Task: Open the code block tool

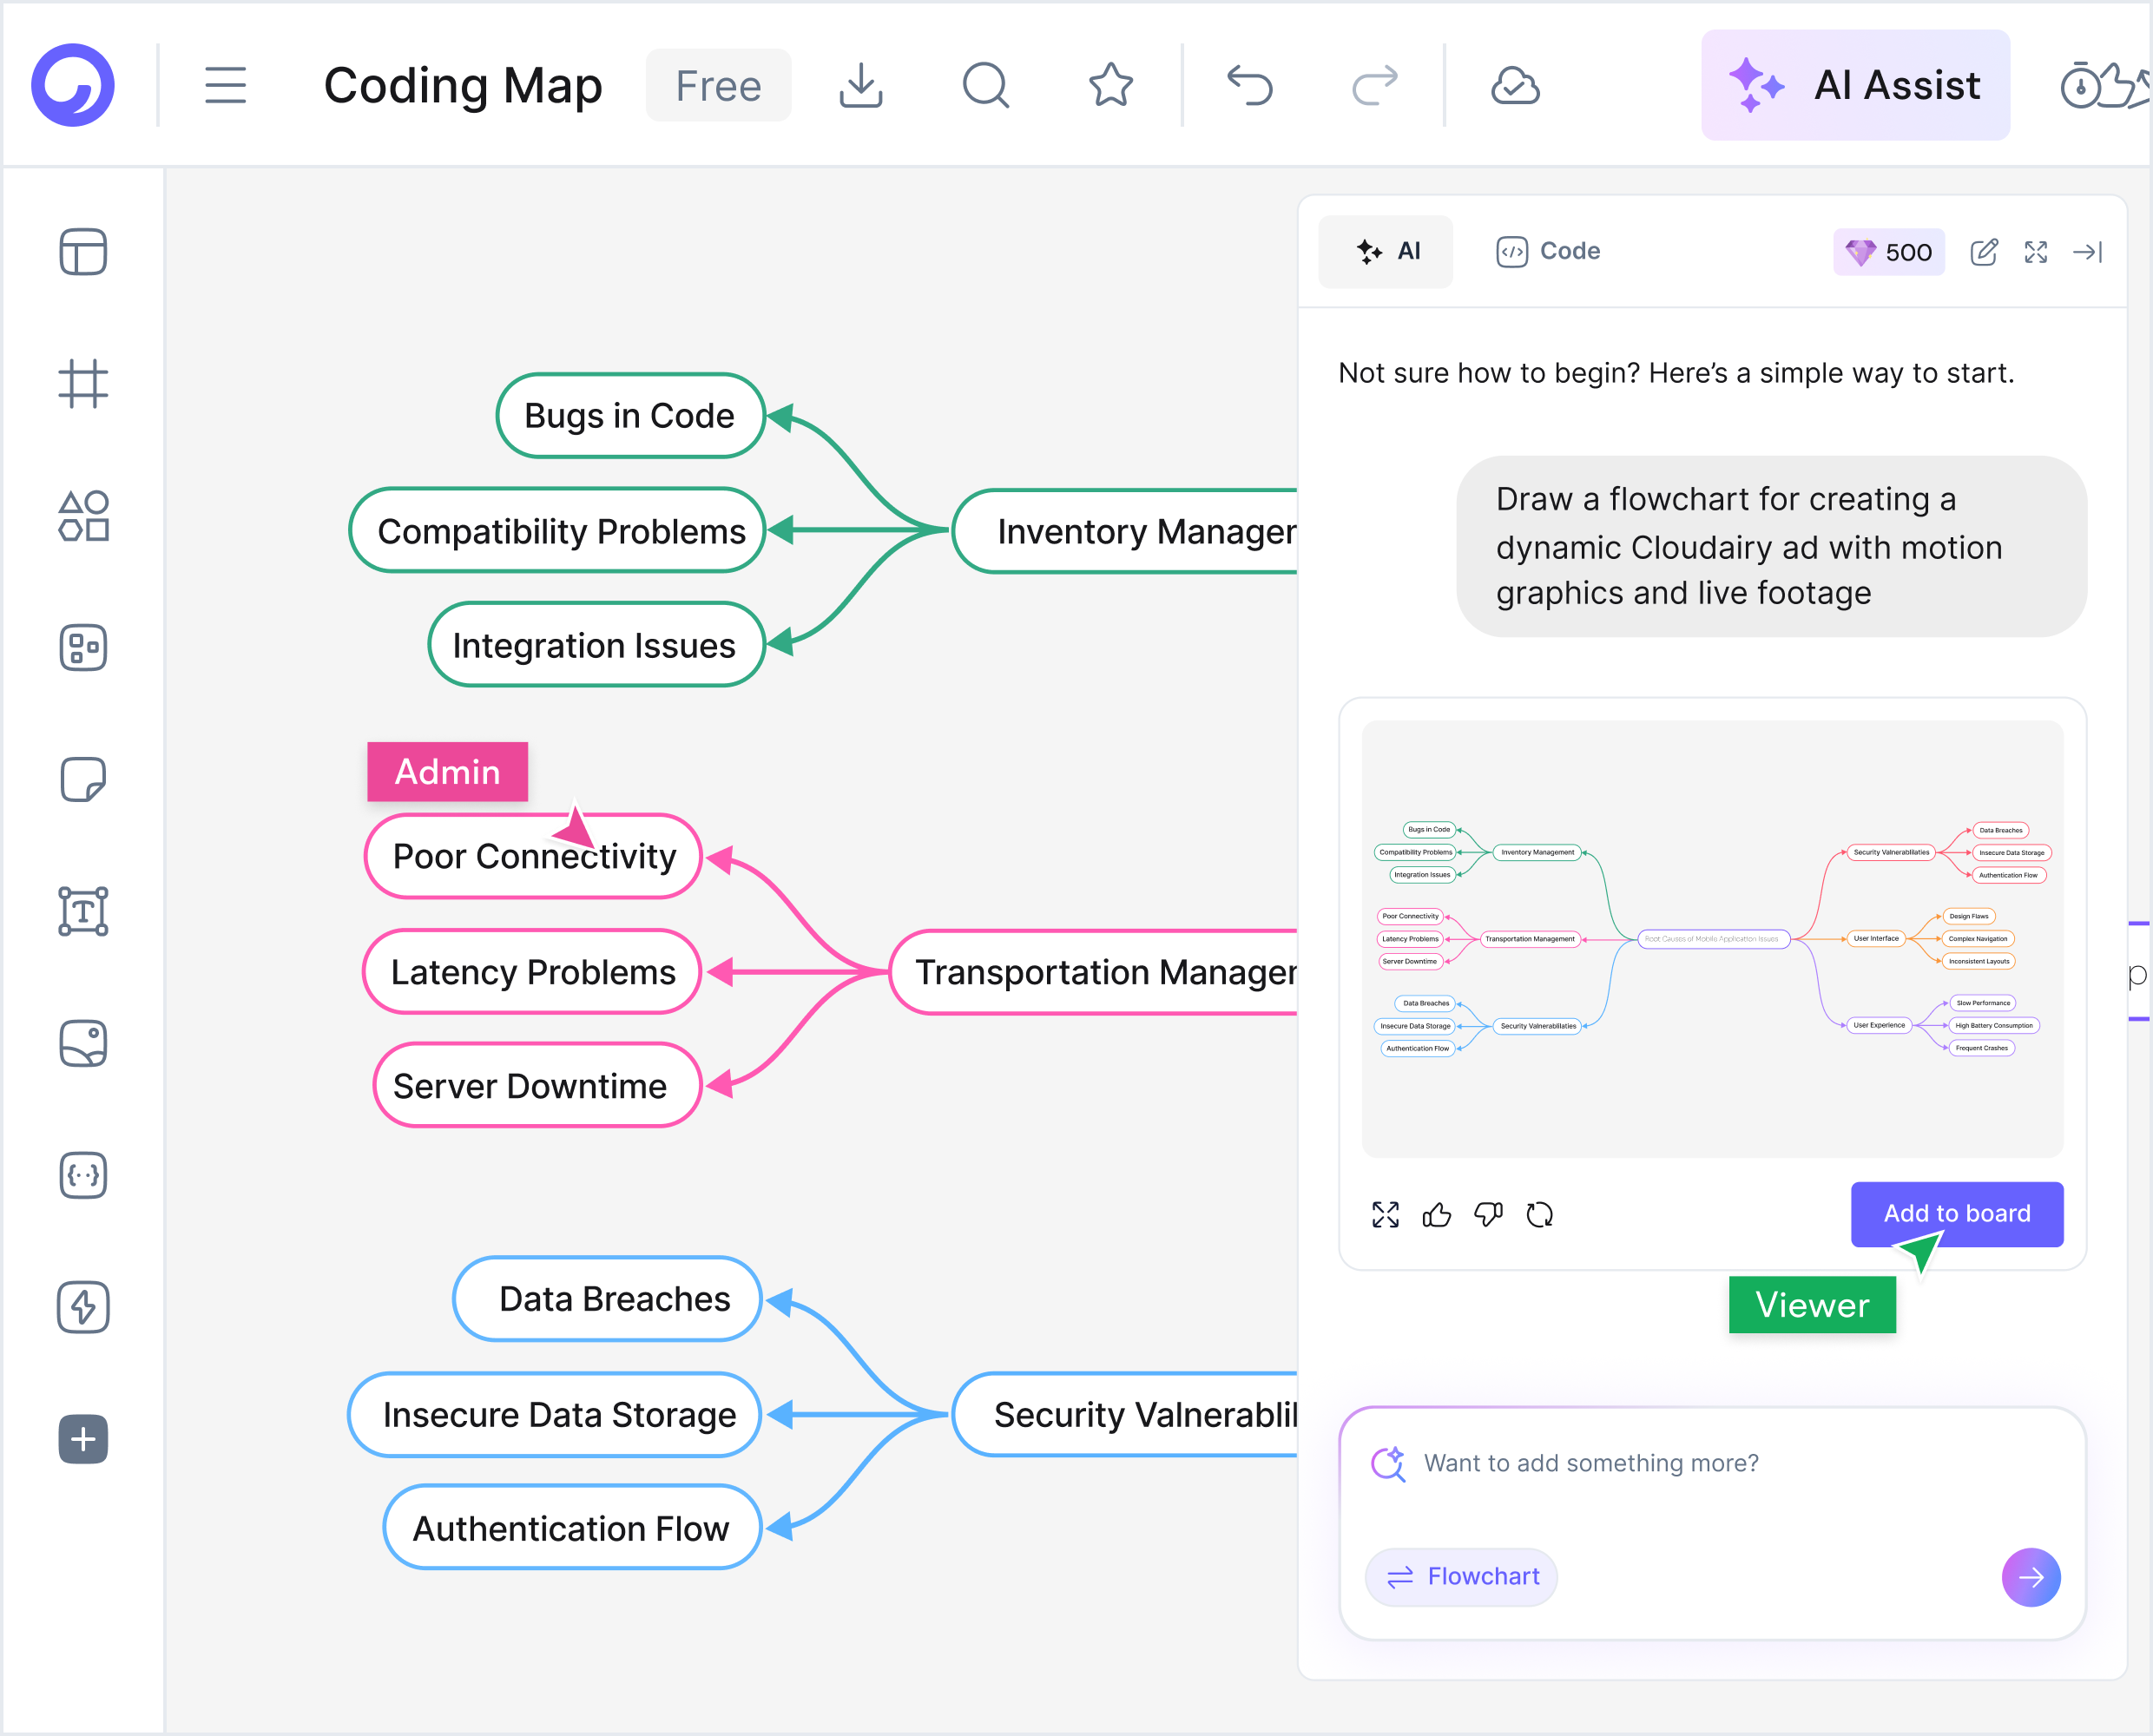Action: (x=83, y=1176)
